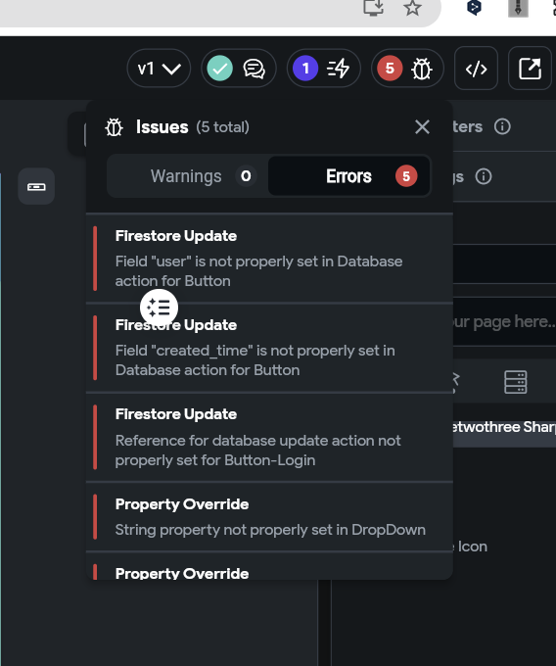Screen dimensions: 556x666
Task: Open the v1 version dropdown
Action: 159,69
